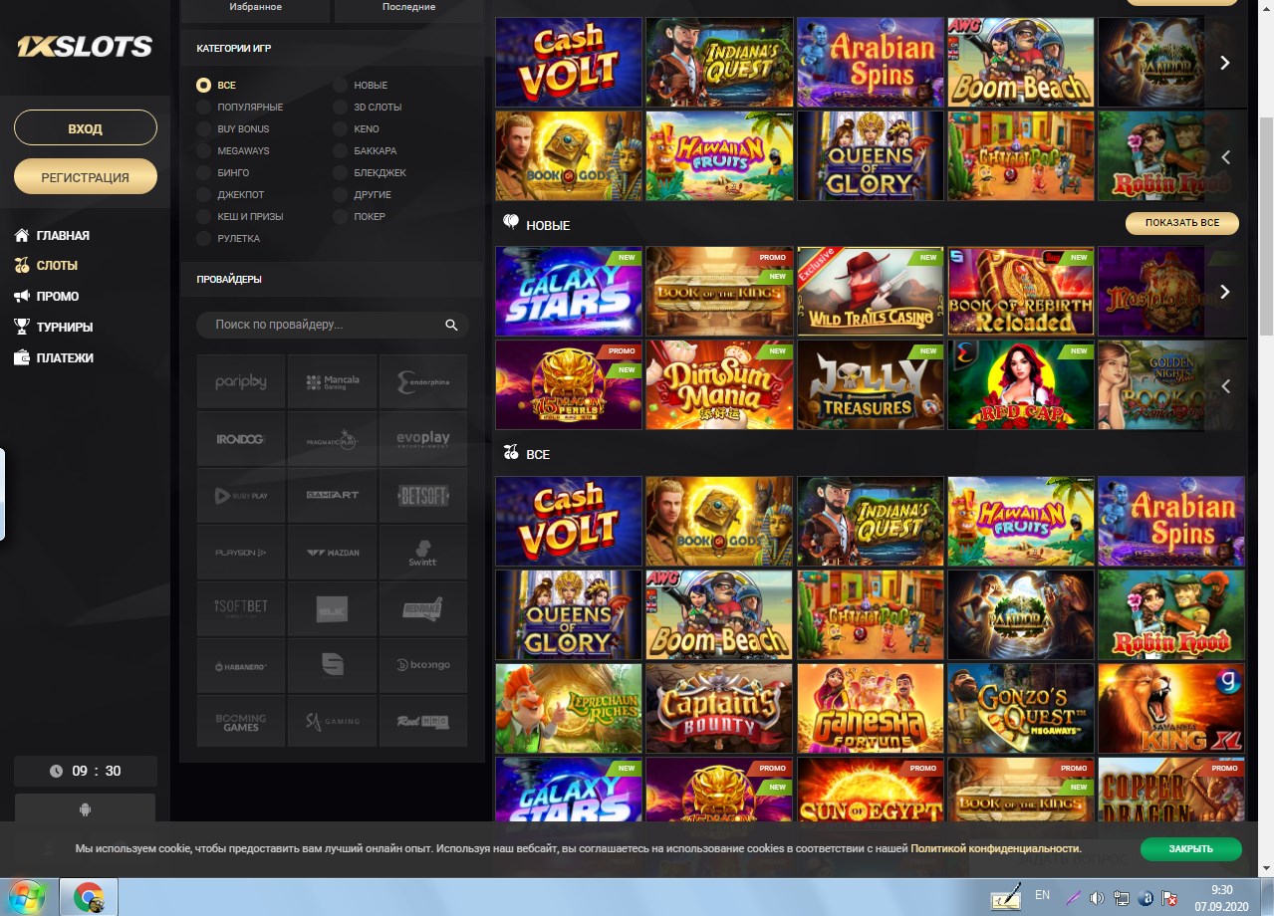The image size is (1274, 916).
Task: Select the Wazdan provider logo
Action: pos(333,553)
